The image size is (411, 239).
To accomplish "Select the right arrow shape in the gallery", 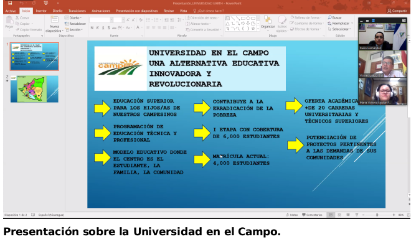I will tap(243, 23).
